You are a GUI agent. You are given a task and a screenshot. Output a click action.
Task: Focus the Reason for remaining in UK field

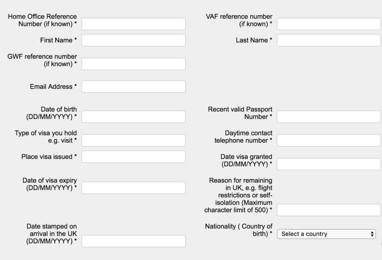pyautogui.click(x=329, y=210)
